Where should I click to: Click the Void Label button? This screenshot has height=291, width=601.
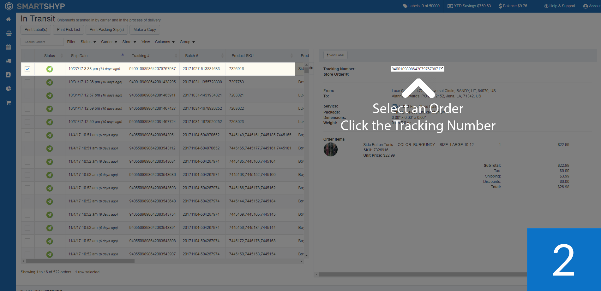335,55
